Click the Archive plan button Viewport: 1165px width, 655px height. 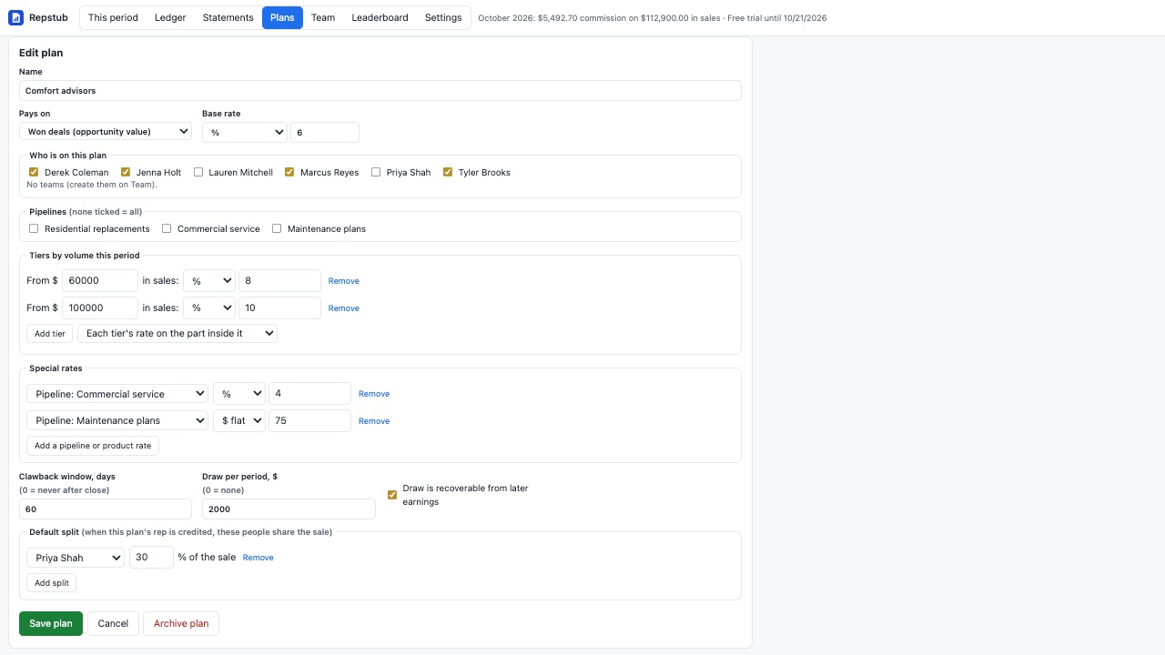tap(181, 623)
